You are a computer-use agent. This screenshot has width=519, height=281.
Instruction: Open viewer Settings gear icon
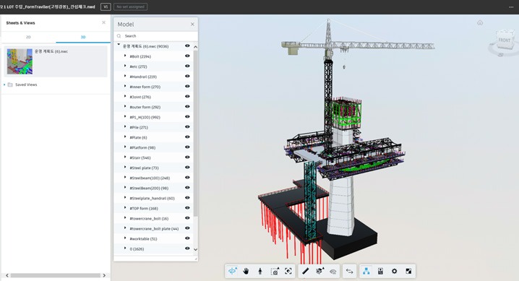click(394, 271)
